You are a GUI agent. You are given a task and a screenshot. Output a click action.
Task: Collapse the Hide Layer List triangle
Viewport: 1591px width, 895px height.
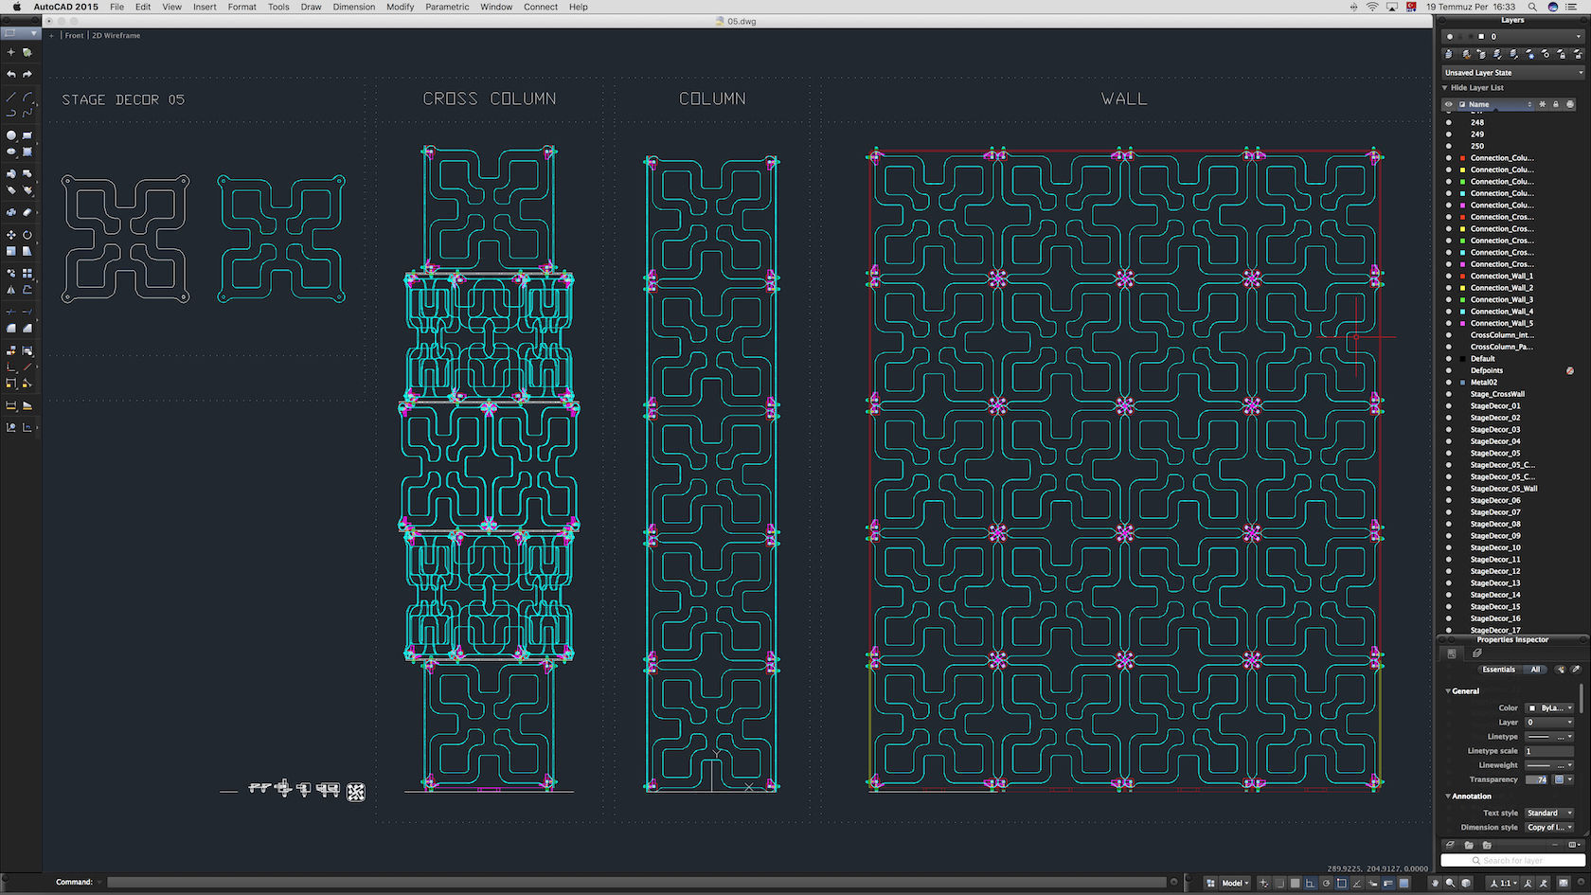(x=1445, y=88)
